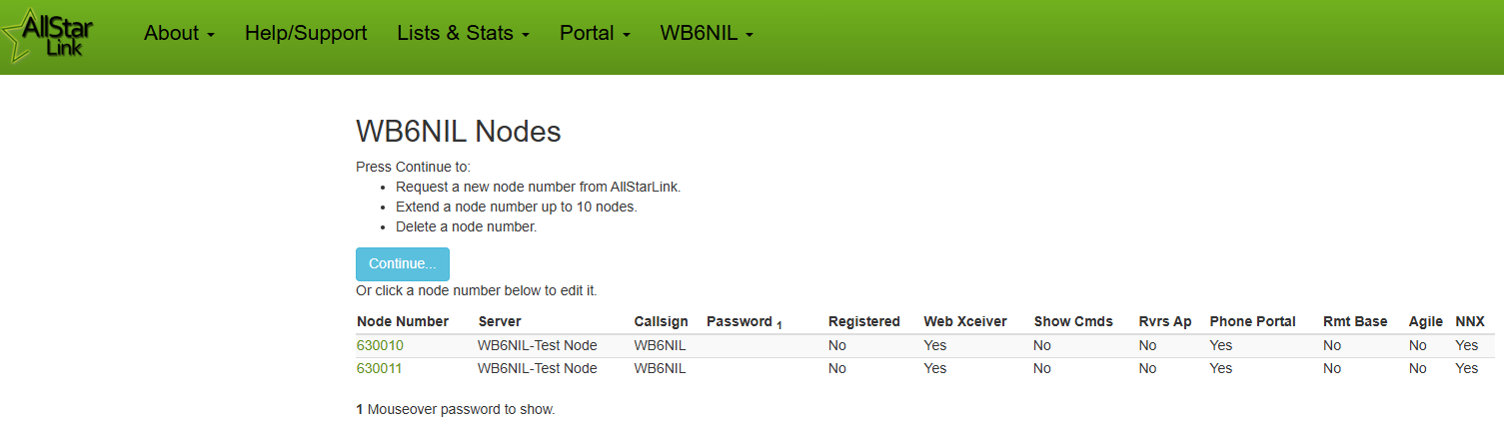This screenshot has height=427, width=1504.
Task: Open the About dropdown menu
Action: (179, 33)
